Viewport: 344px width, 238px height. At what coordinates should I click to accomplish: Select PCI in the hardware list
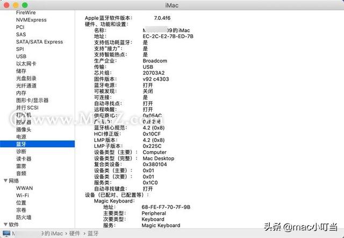pyautogui.click(x=20, y=27)
